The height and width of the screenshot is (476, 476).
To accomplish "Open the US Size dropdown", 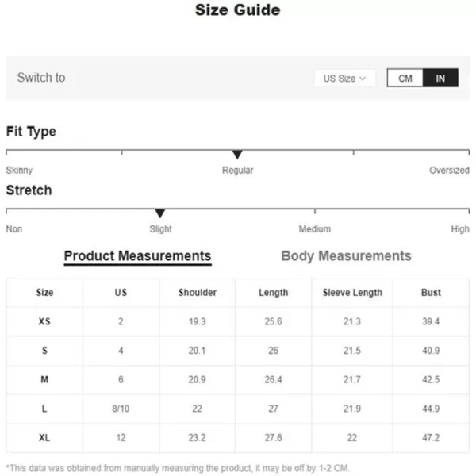I will 344,79.
